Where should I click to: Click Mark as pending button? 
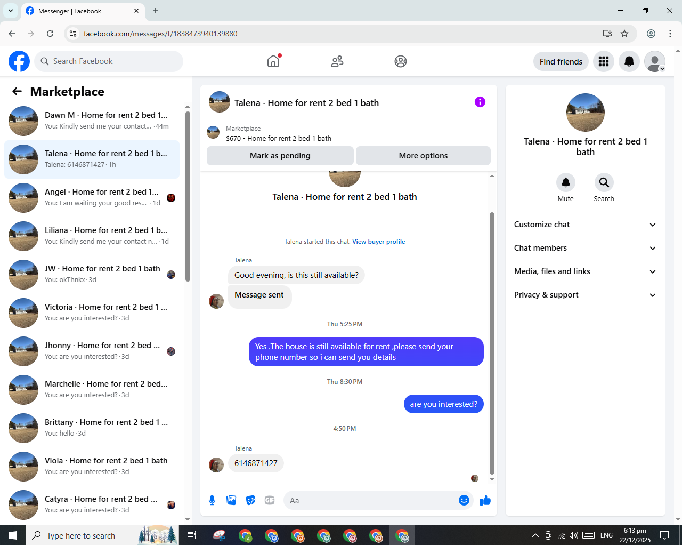pyautogui.click(x=280, y=156)
